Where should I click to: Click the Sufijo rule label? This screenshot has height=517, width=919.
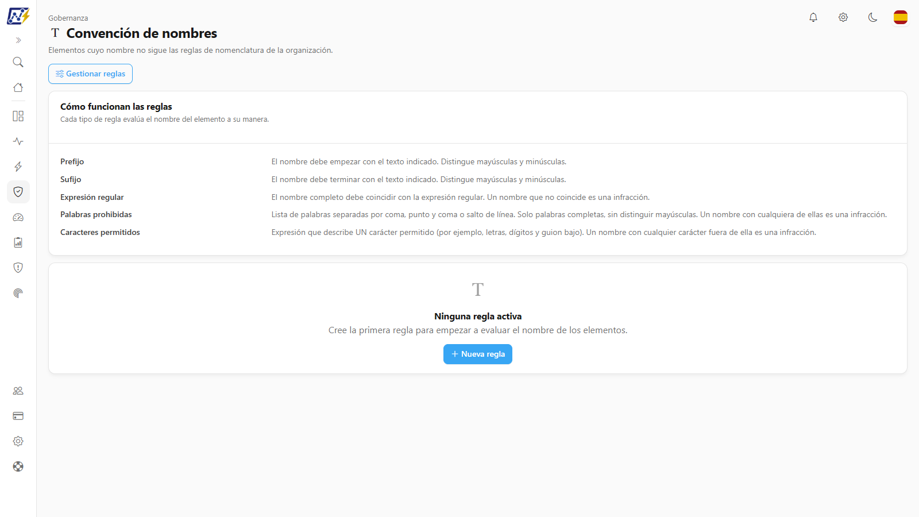pyautogui.click(x=71, y=180)
